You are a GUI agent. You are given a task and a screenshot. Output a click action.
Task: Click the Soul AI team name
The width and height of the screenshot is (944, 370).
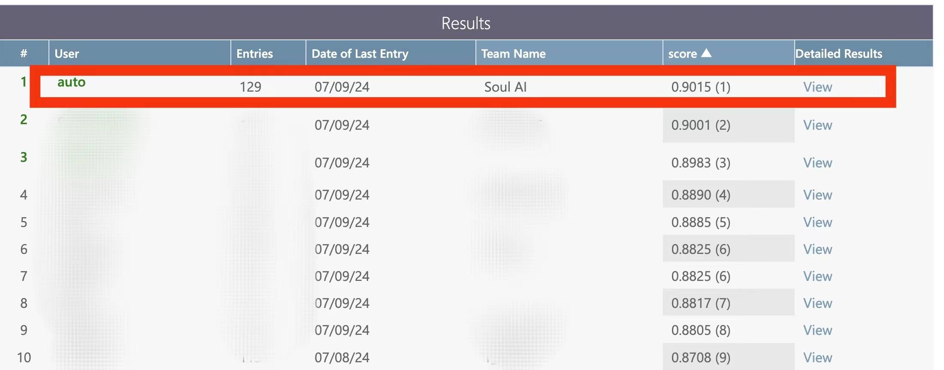(505, 87)
